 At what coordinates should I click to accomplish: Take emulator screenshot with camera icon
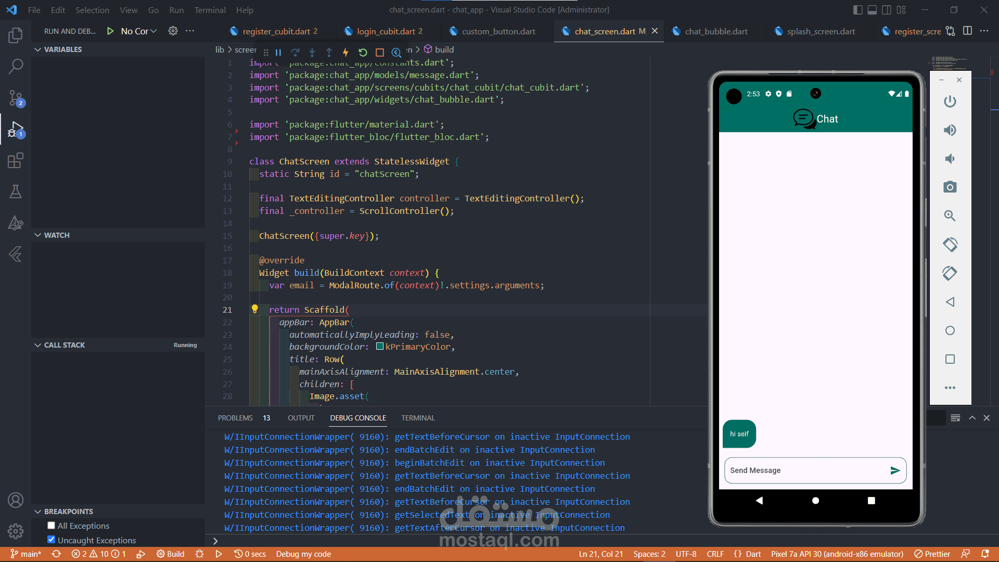click(950, 187)
